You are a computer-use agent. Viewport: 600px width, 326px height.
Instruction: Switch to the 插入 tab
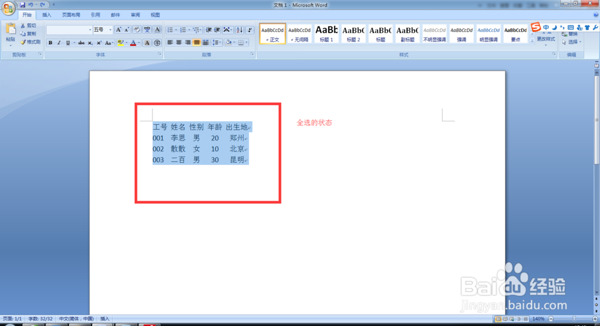coord(47,15)
